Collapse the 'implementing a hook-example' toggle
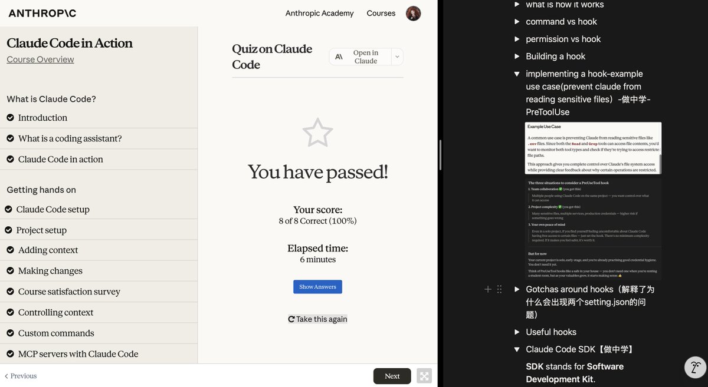Screen dimensions: 708x387 (x=517, y=74)
